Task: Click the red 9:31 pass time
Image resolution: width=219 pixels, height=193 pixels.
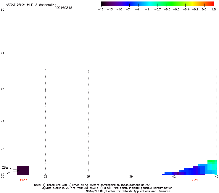Action: (195, 180)
